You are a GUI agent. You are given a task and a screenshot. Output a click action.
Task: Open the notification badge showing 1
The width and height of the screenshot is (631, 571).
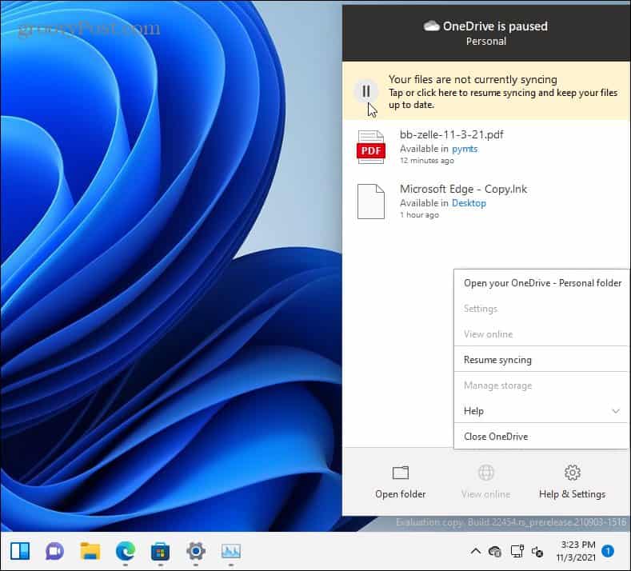click(608, 551)
